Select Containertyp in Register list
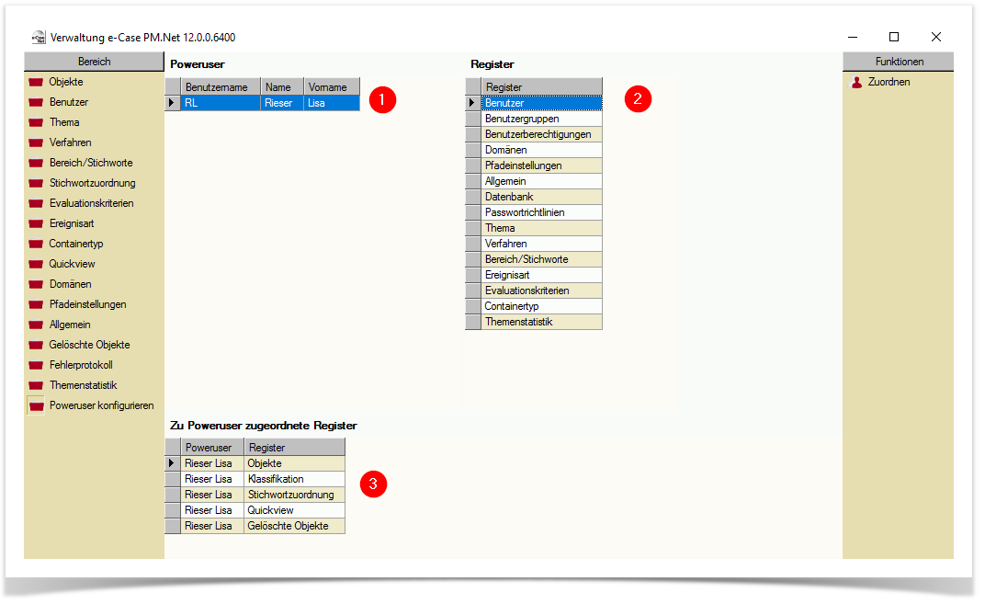Image resolution: width=985 pixels, height=604 pixels. pos(541,306)
